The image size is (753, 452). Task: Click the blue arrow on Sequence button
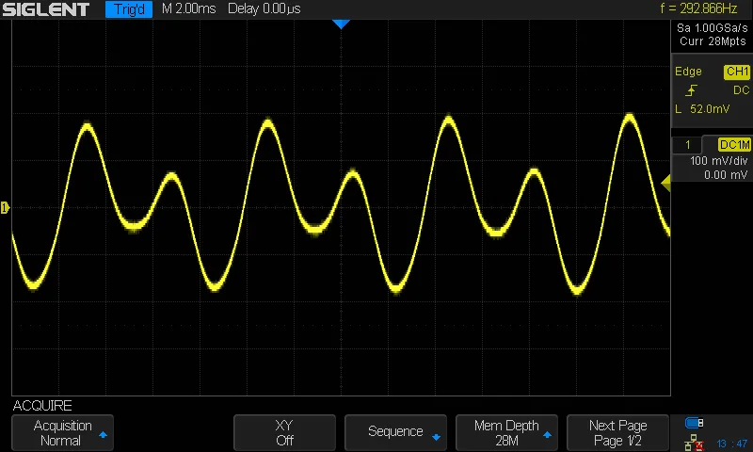click(x=436, y=437)
